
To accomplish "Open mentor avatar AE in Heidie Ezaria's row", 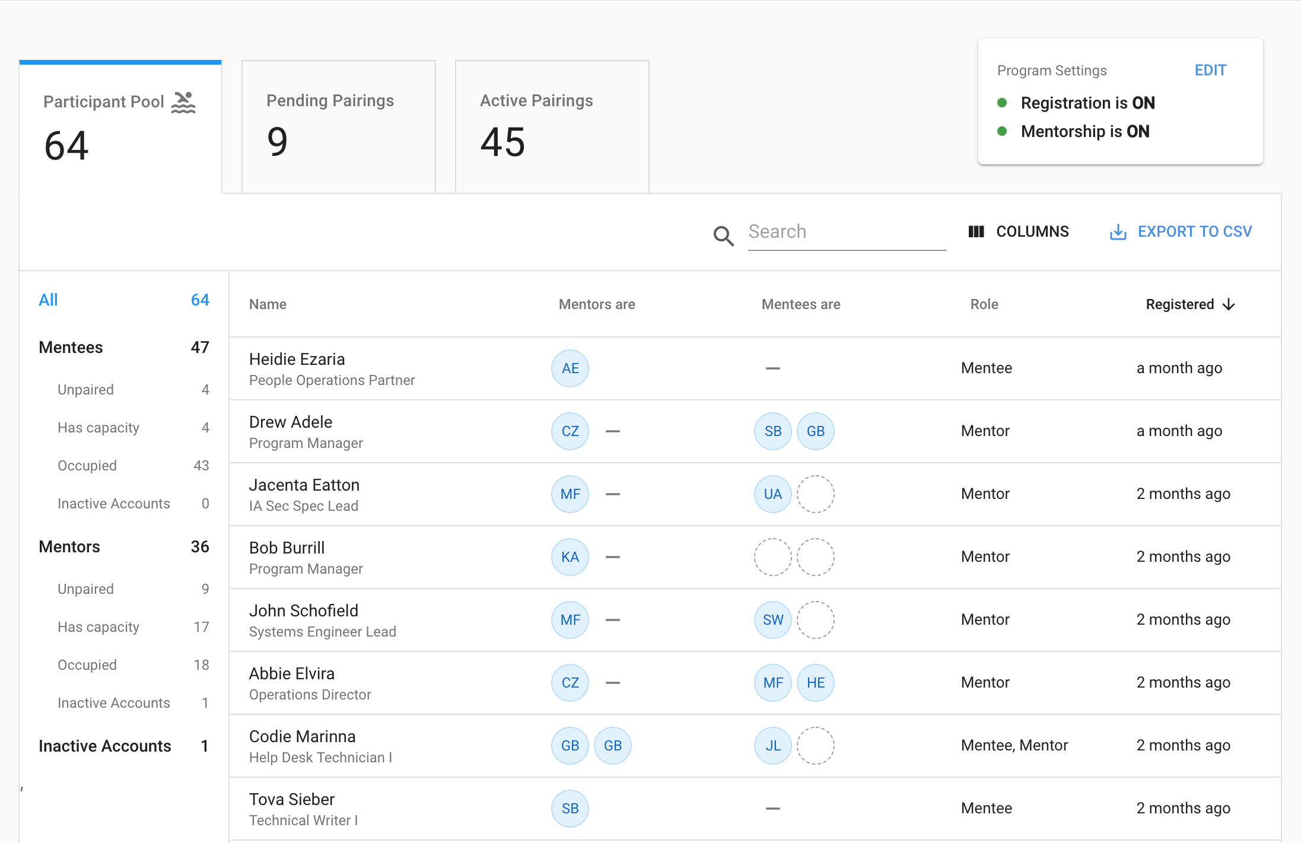I will pyautogui.click(x=570, y=368).
